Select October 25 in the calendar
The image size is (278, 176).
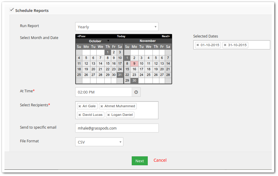(x=79, y=75)
